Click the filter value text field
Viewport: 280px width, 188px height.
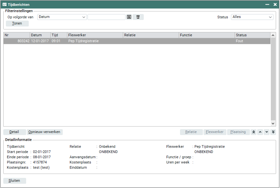pyautogui.click(x=106, y=17)
